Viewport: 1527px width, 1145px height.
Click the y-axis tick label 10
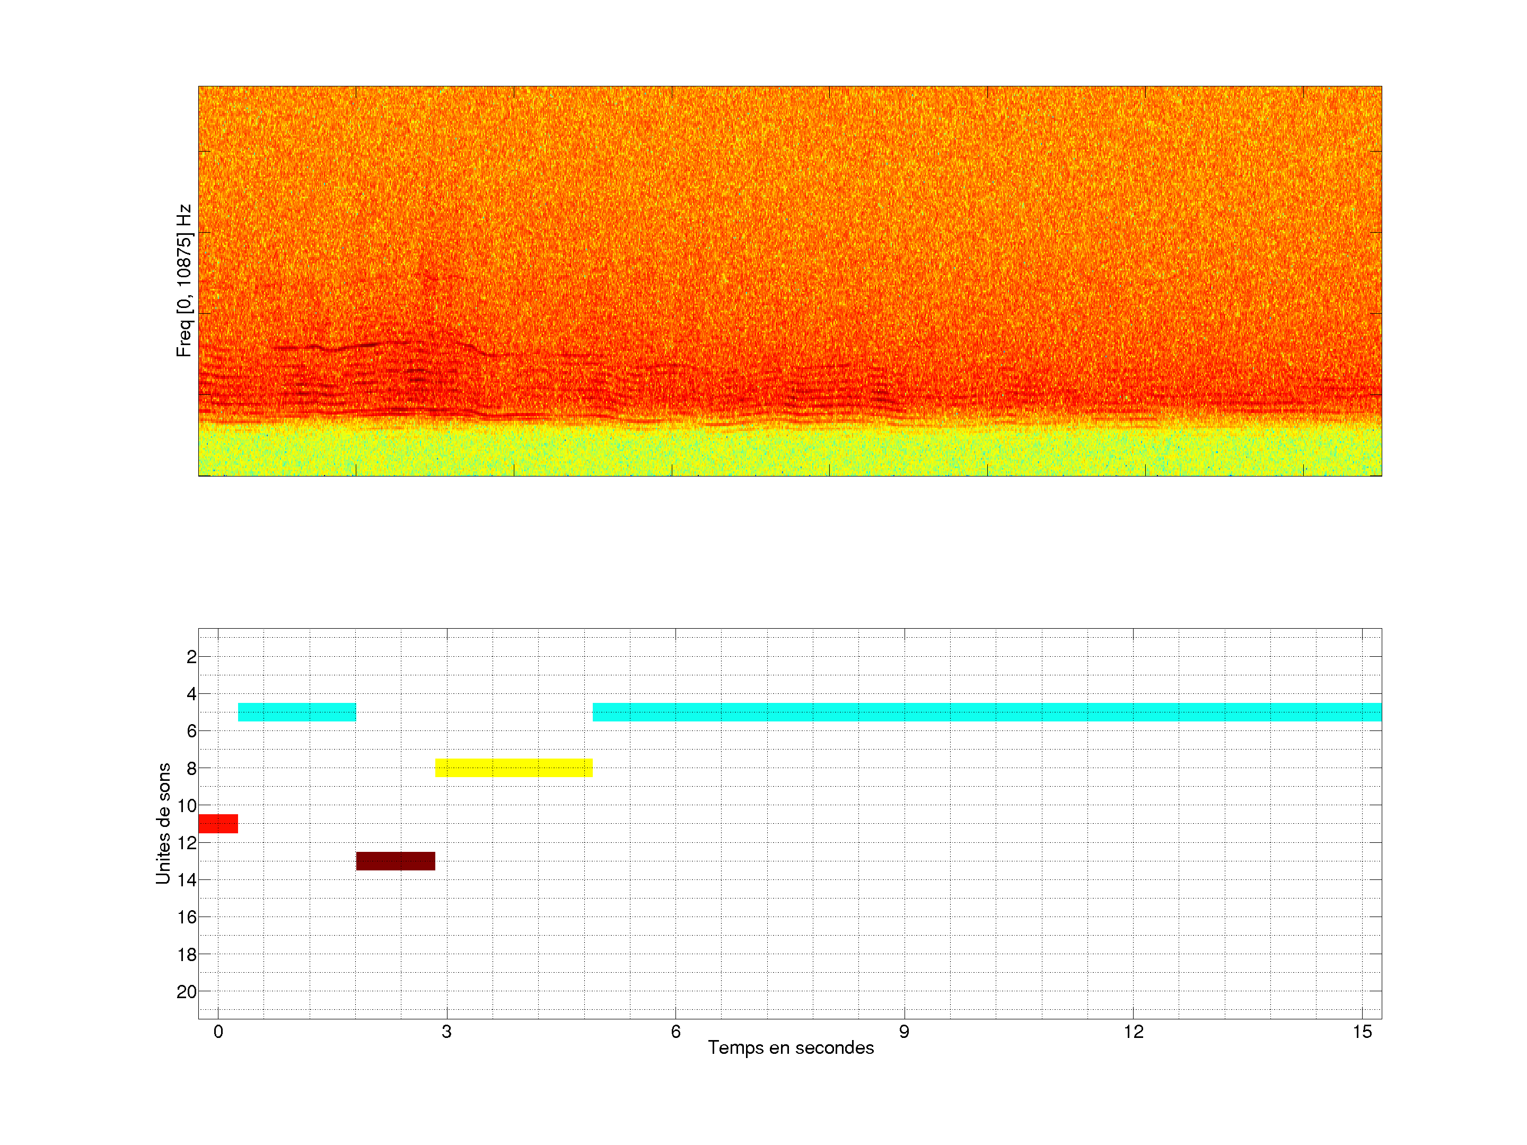click(187, 805)
